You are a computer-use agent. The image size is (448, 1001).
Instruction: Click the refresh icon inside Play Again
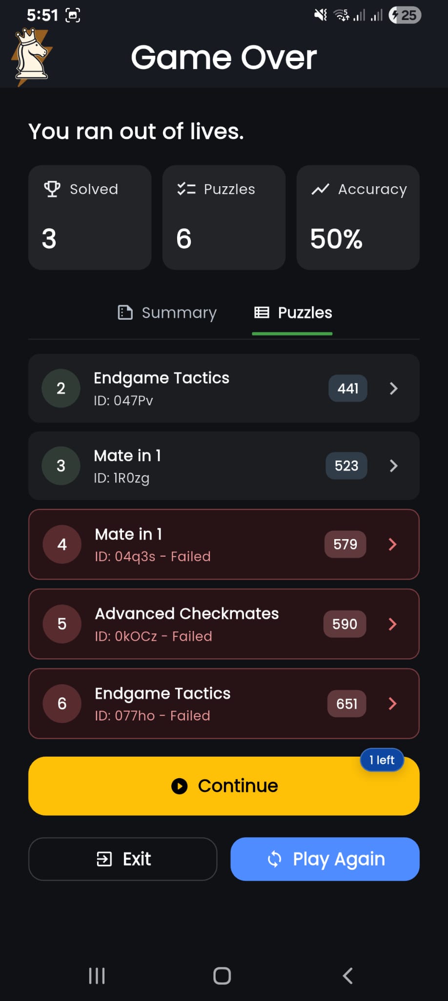[x=275, y=859]
